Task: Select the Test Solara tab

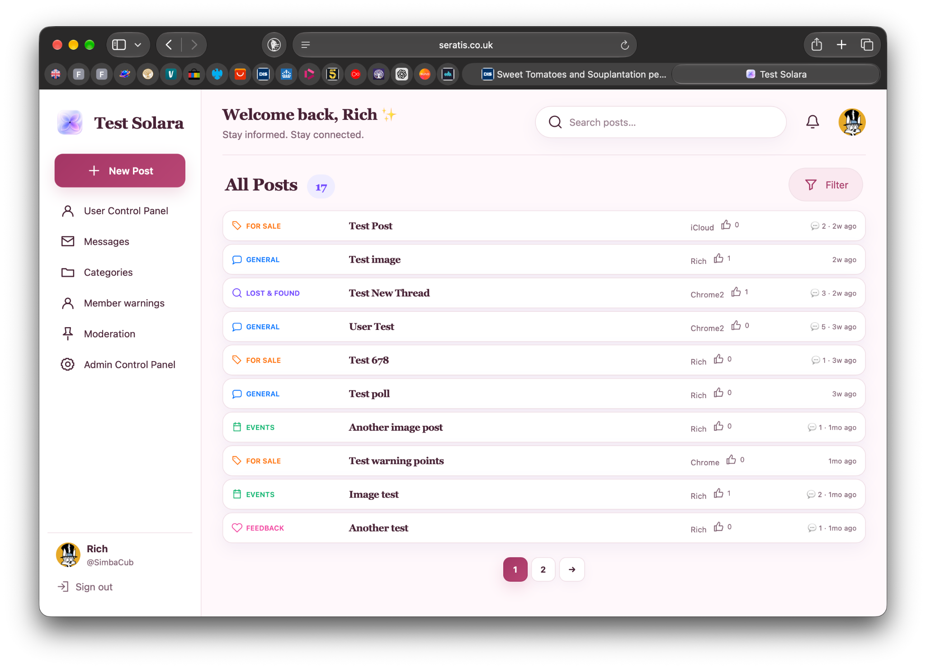Action: 776,74
